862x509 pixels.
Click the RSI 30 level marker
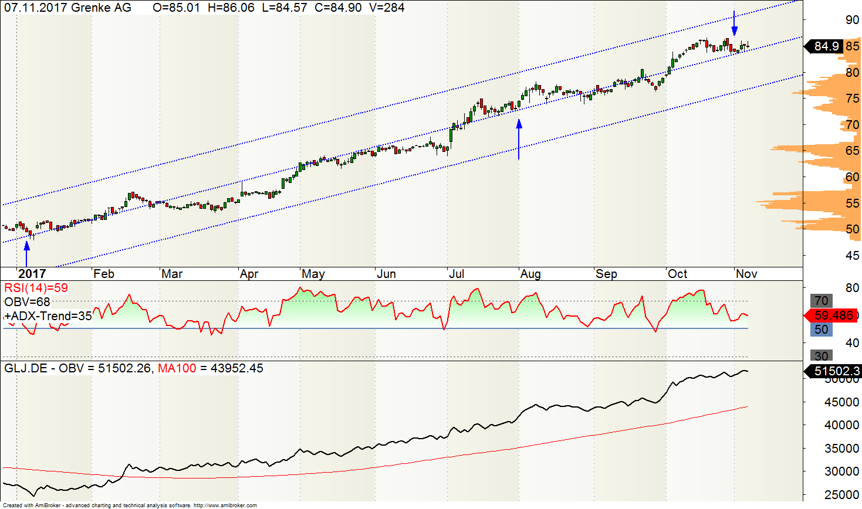coord(822,356)
